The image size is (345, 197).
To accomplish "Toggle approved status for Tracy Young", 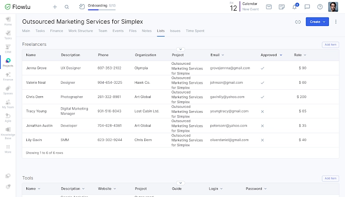I will pos(262,111).
